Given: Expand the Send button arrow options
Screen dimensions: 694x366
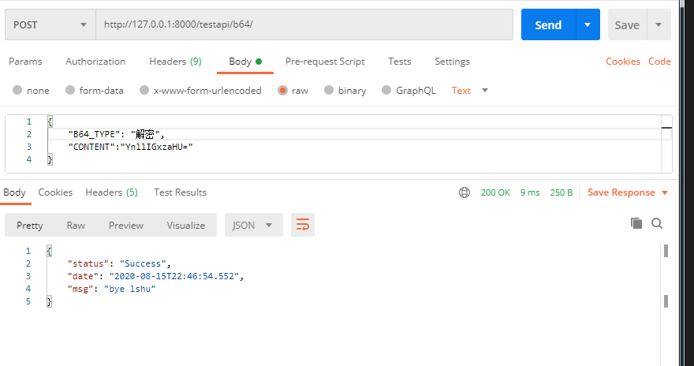Looking at the screenshot, I should pyautogui.click(x=588, y=24).
